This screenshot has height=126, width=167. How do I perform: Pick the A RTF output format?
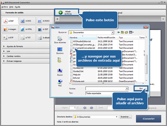coord(10,38)
